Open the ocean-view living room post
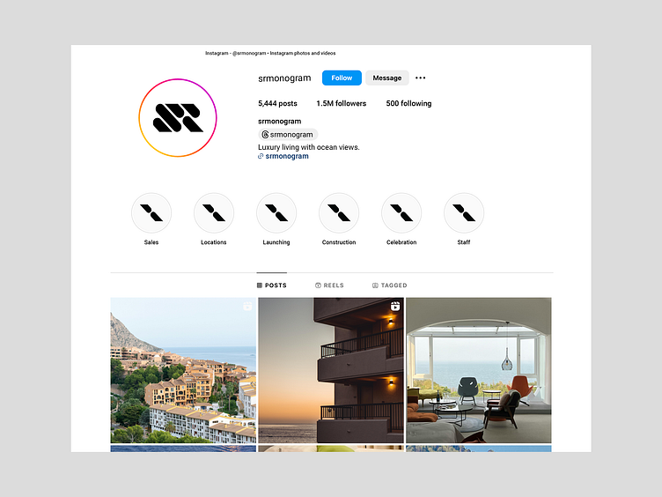Viewport: 662px width, 497px height. 478,370
